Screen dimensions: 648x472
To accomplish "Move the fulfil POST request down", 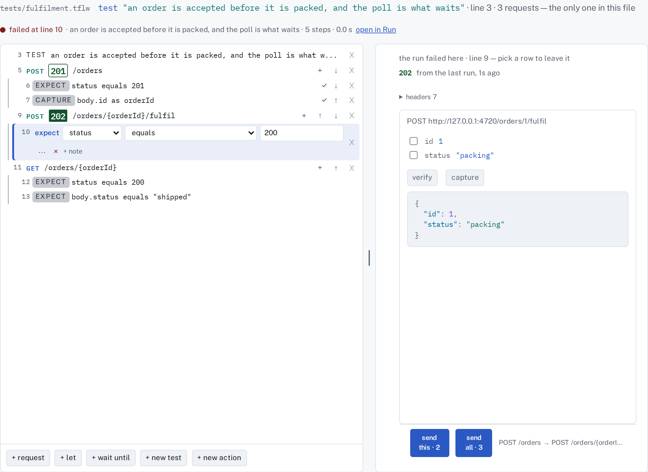I will pyautogui.click(x=336, y=116).
